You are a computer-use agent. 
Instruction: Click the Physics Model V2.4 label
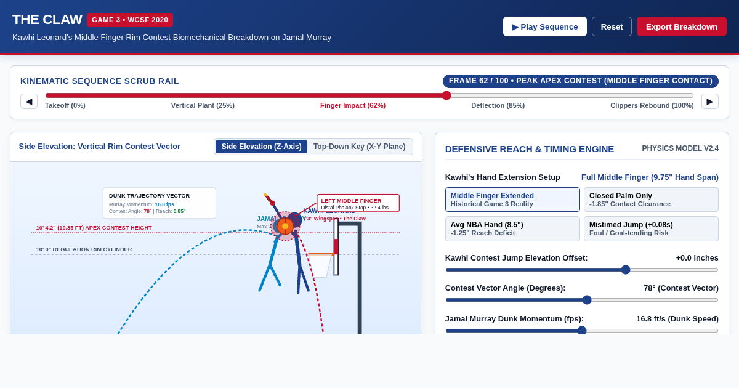[680, 148]
